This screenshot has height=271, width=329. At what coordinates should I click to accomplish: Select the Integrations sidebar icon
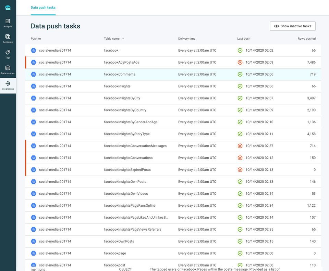click(x=8, y=85)
